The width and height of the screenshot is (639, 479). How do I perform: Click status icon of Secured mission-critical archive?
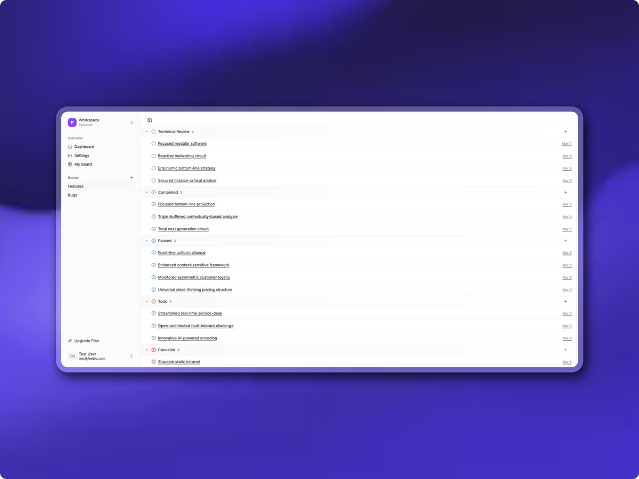(x=153, y=180)
